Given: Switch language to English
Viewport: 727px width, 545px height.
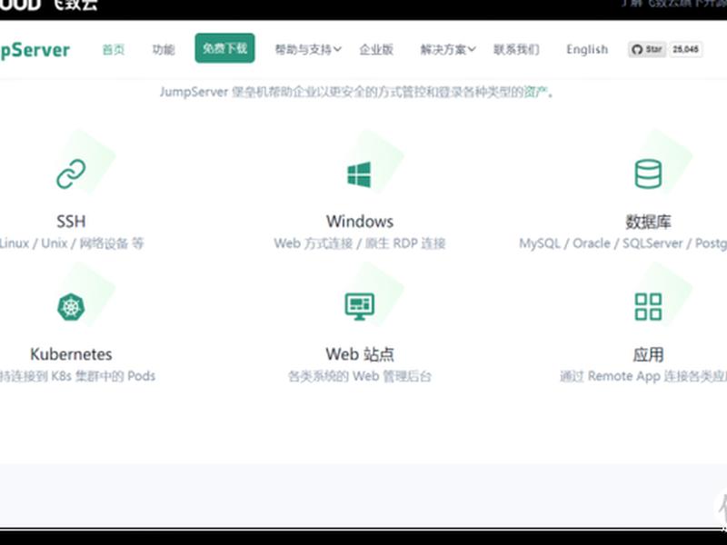Looking at the screenshot, I should [x=587, y=50].
